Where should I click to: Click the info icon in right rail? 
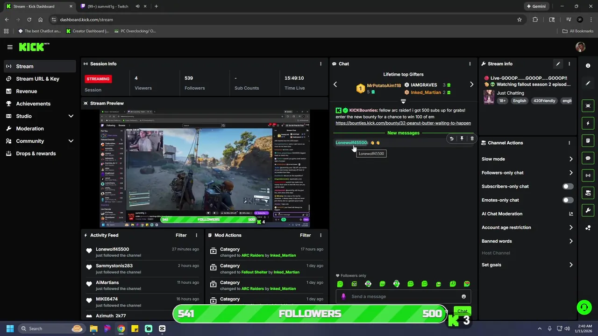(x=588, y=66)
